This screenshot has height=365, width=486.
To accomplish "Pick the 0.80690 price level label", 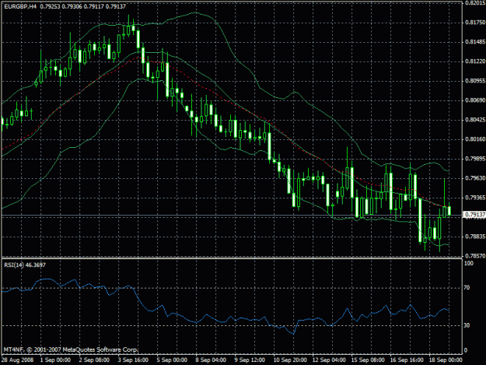I will coord(475,100).
